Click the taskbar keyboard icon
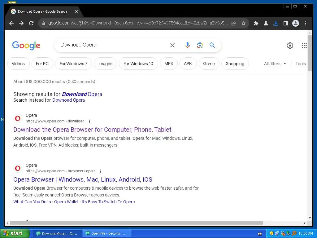317x238 pixels. [x=260, y=234]
